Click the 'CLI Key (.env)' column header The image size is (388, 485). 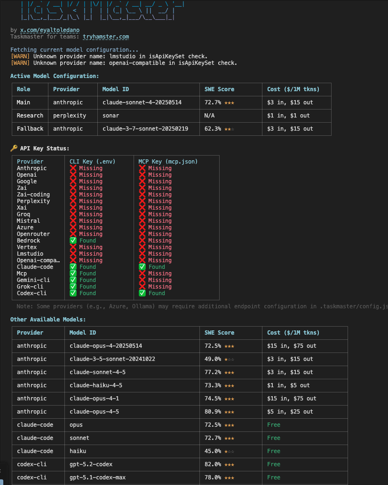pyautogui.click(x=93, y=162)
